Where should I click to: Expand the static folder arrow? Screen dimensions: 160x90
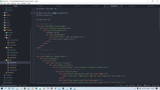(x=3, y=27)
